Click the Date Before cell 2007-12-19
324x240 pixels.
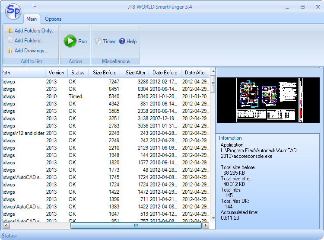pyautogui.click(x=163, y=118)
